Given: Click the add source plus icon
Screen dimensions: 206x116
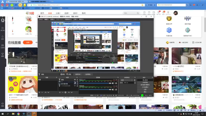Looking at the screenshot, I should click(x=60, y=92).
